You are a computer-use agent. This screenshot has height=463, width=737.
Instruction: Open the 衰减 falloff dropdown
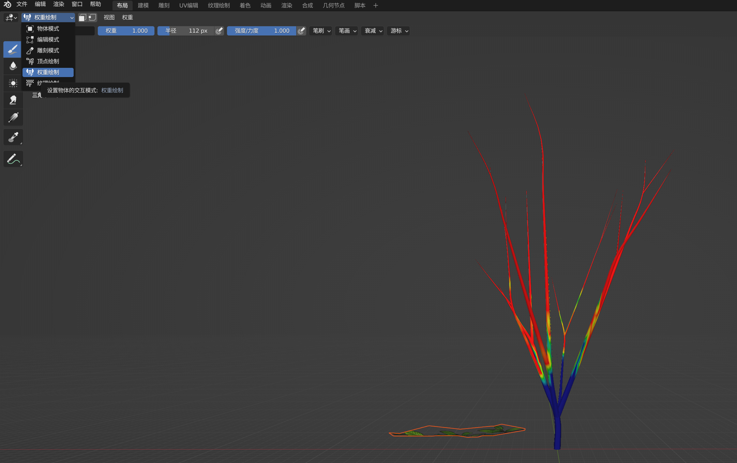(373, 31)
